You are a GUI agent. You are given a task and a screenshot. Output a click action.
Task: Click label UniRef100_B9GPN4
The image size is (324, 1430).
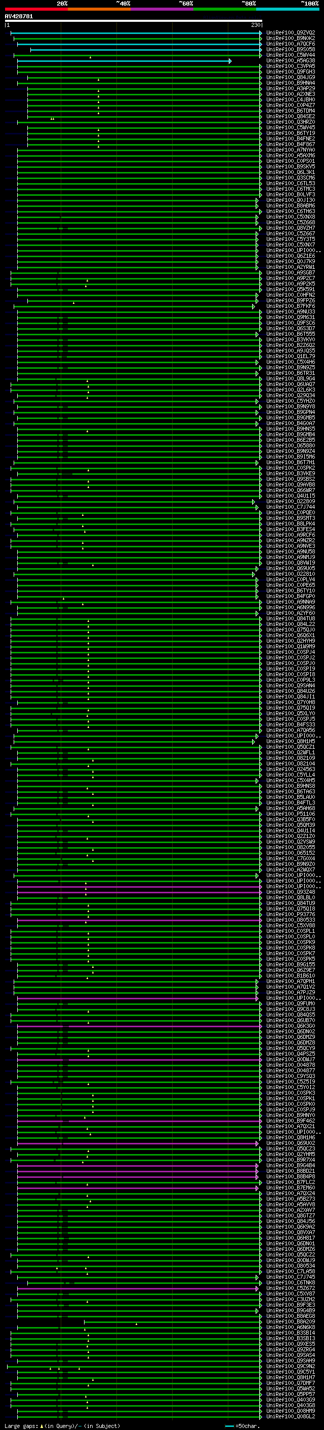(291, 412)
